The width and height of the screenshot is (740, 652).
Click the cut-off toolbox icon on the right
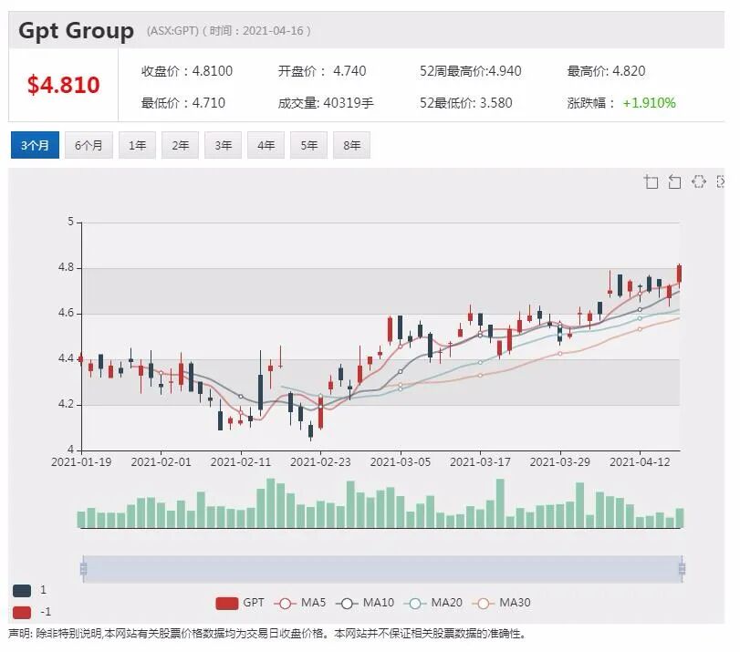click(x=720, y=181)
